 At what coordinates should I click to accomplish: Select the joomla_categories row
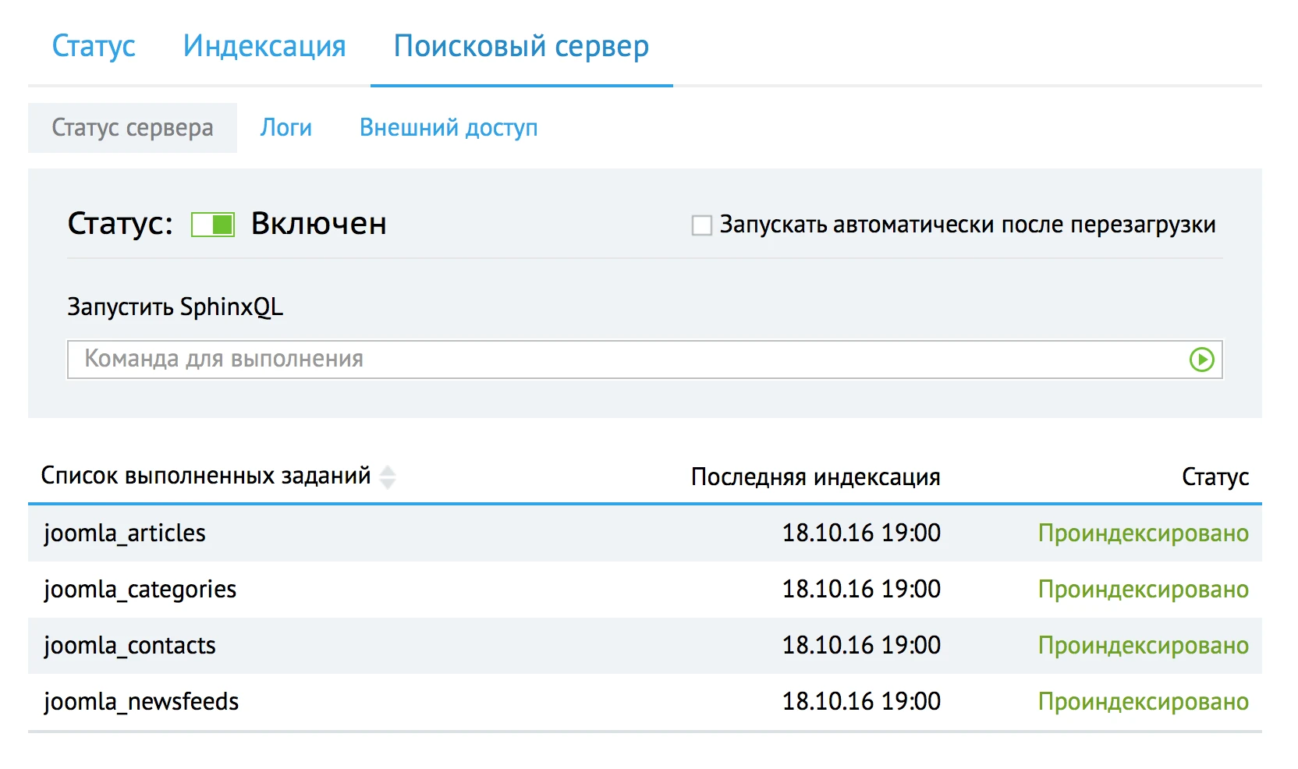(140, 590)
